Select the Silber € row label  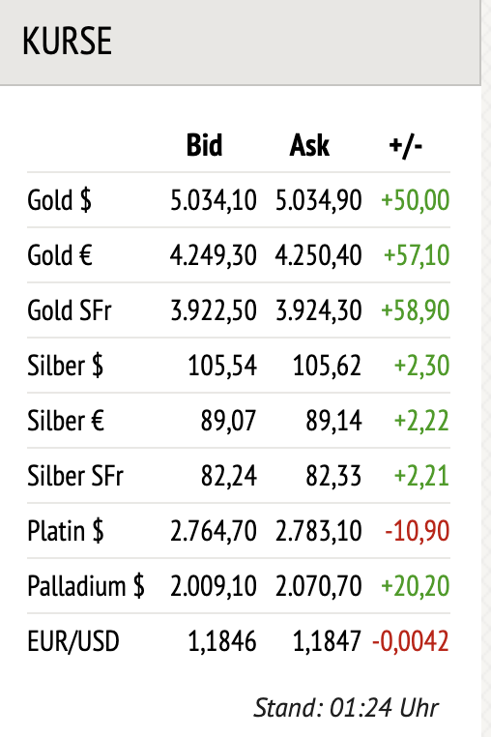[x=66, y=421]
